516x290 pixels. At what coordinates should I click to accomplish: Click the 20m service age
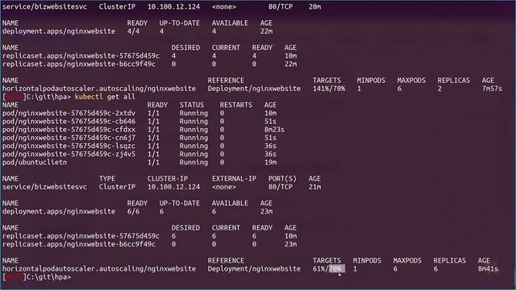point(314,6)
